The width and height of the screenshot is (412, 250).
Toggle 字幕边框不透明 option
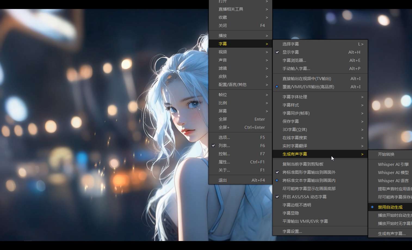(320, 205)
